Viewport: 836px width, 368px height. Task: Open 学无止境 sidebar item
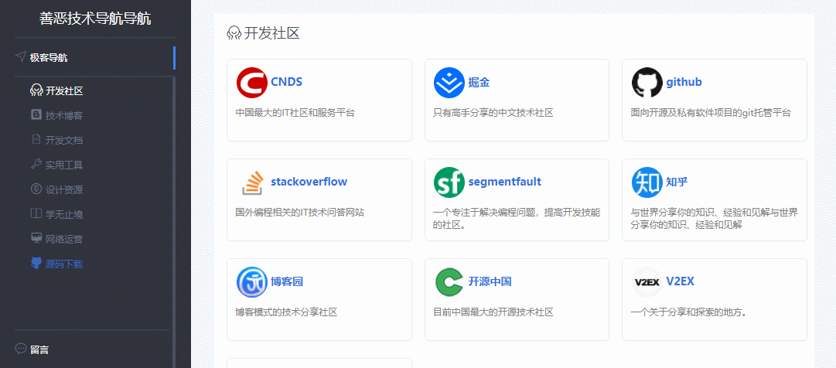[63, 215]
